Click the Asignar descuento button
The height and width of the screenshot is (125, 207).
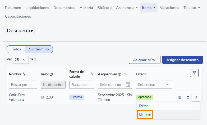[182, 60]
